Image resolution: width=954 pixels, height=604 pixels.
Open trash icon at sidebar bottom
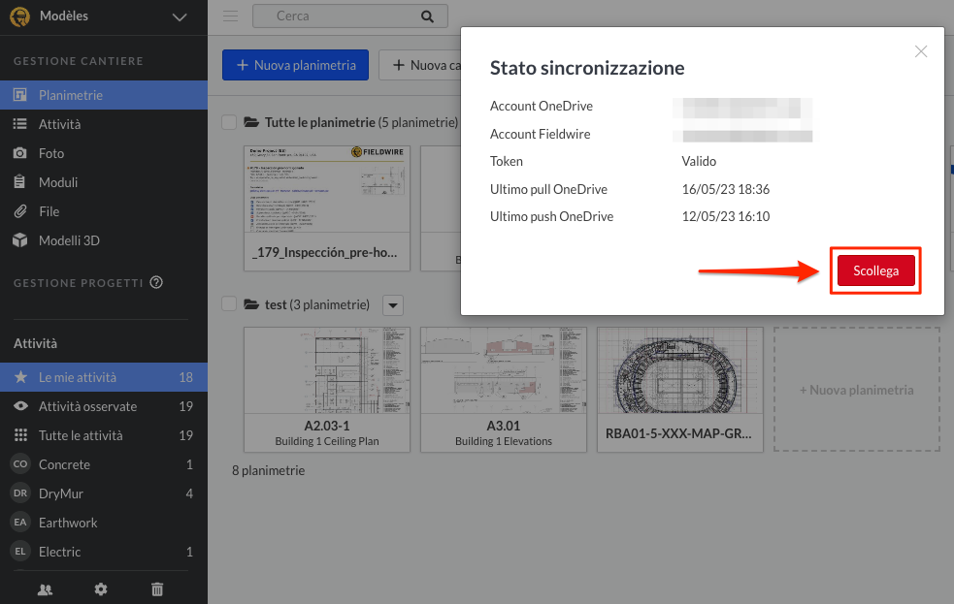point(157,588)
